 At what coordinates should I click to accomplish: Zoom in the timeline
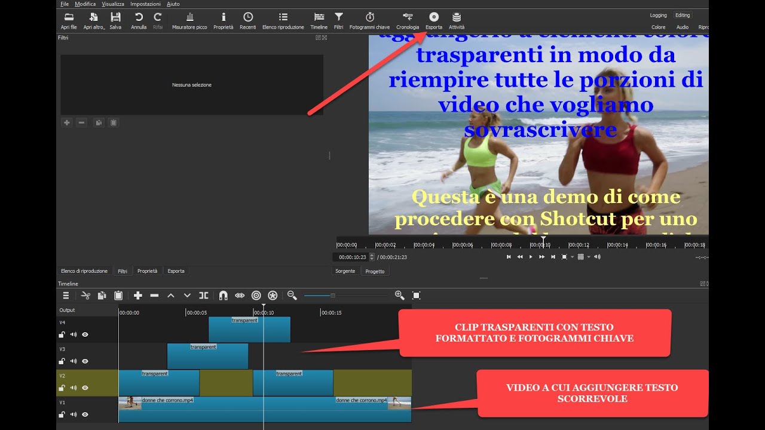(x=399, y=295)
